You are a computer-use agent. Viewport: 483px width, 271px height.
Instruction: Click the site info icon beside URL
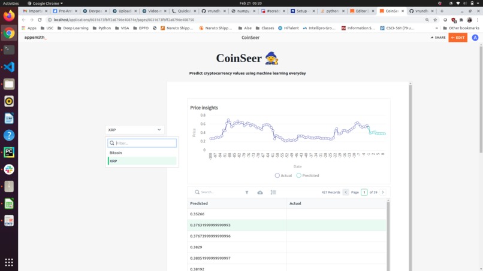pos(50,20)
